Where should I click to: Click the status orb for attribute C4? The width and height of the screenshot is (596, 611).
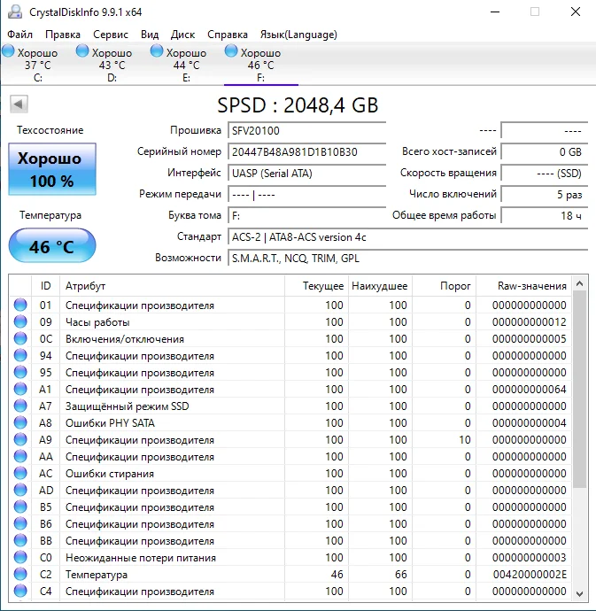tap(20, 591)
